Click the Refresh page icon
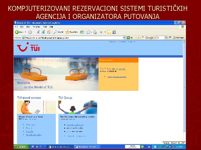Screen dimensions: 201x150 (x=44, y=32)
